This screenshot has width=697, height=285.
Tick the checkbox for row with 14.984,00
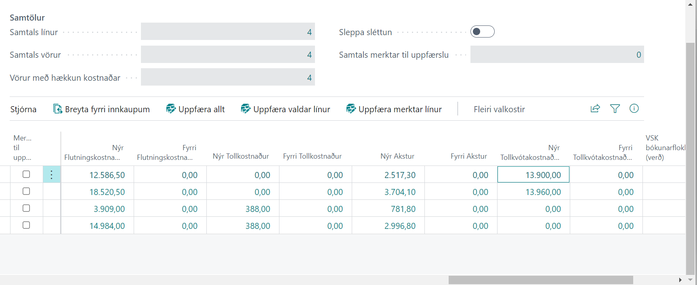click(26, 225)
